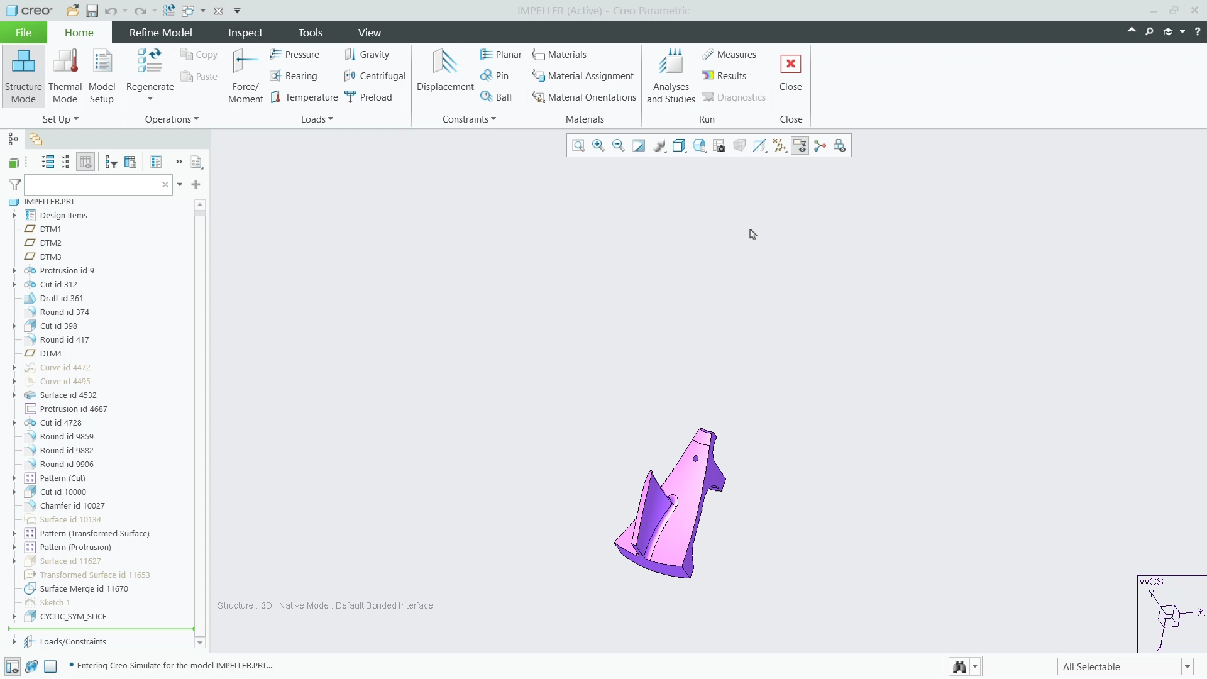Create a Gravity load
Image resolution: width=1207 pixels, height=679 pixels.
367,55
